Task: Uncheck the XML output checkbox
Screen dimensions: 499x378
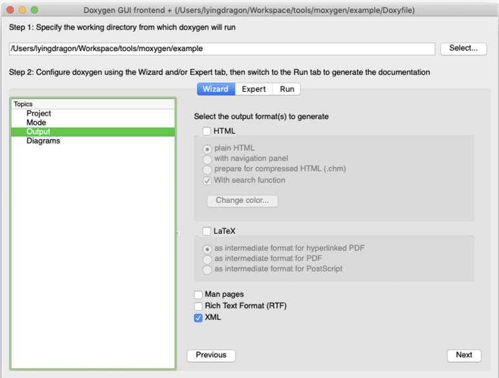Action: click(198, 318)
